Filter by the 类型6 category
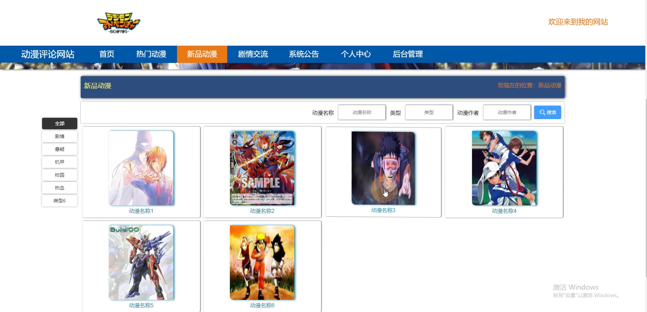The image size is (647, 312). coord(60,201)
